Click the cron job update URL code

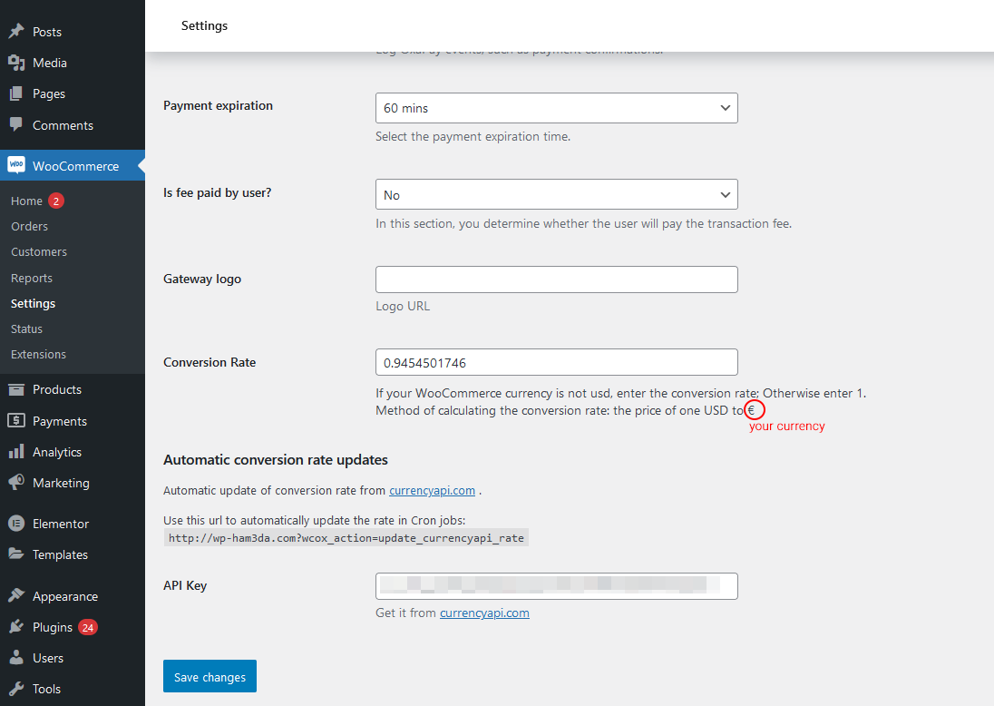[346, 538]
